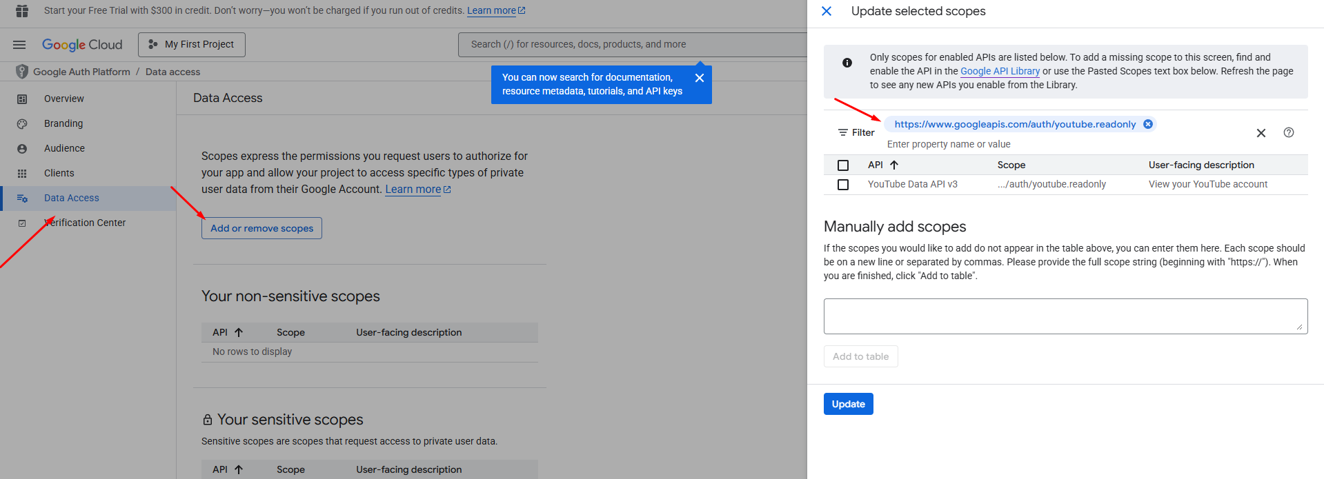Select all scopes header checkbox
The image size is (1324, 479).
point(842,165)
